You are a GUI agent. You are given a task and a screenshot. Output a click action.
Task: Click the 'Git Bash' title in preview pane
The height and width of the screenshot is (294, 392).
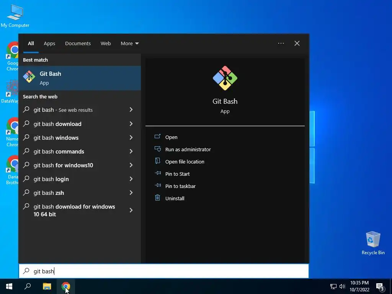tap(225, 101)
